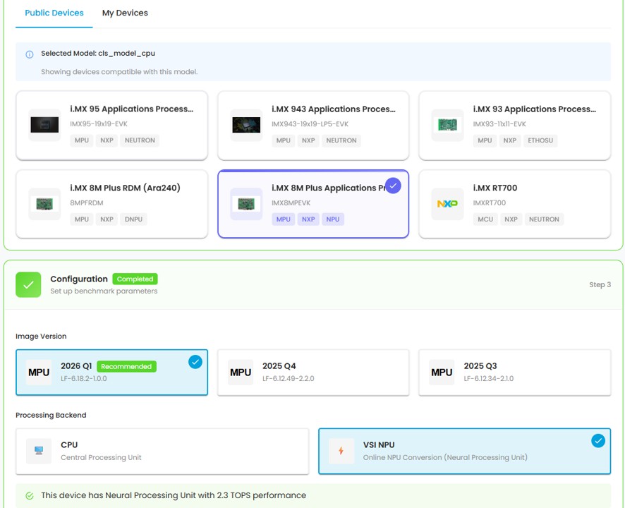Select the VSI NPU processing backend
The height and width of the screenshot is (508, 625).
click(x=465, y=452)
